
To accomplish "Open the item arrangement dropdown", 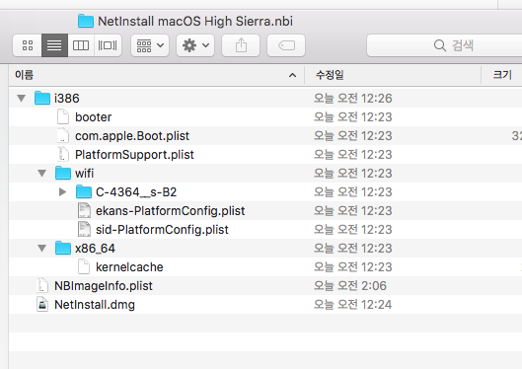I will 150,45.
